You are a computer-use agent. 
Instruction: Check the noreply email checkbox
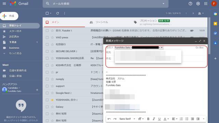click(47, 79)
